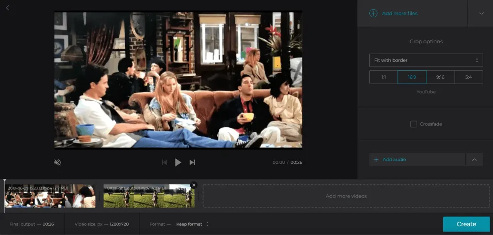
Task: Expand the Add more files dropdown arrow
Action: click(482, 13)
